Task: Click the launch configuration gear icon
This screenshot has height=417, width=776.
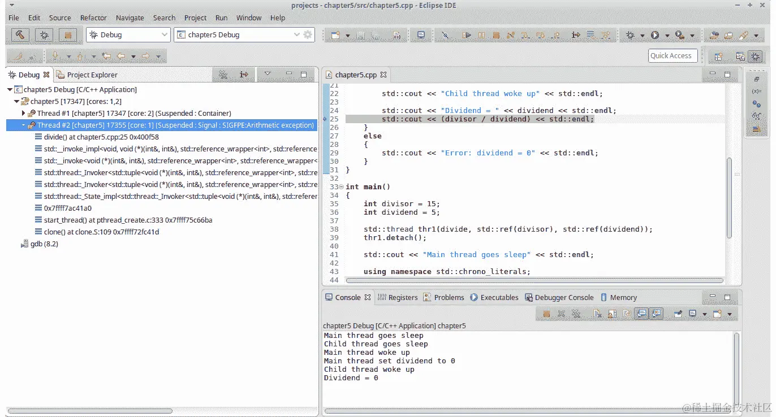Action: (x=308, y=34)
